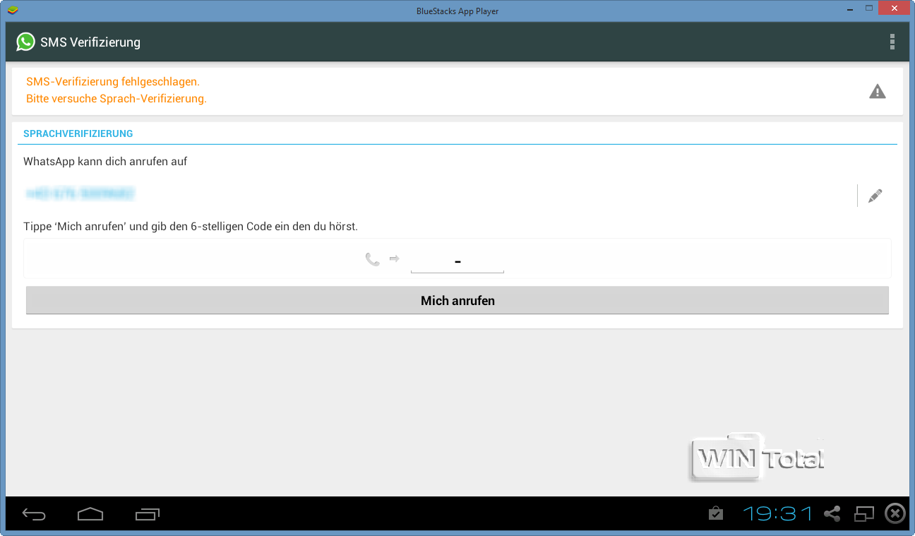Click the WhatsApp logo icon
This screenshot has width=915, height=536.
(x=26, y=42)
